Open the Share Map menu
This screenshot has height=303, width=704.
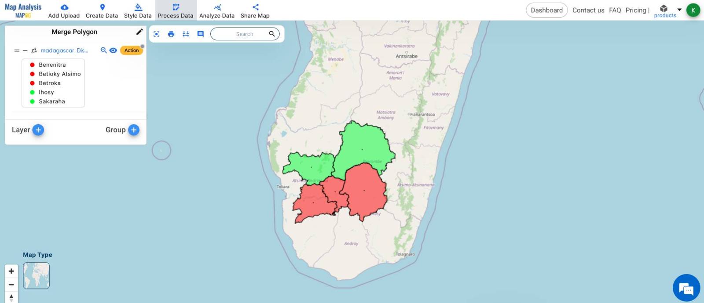255,11
